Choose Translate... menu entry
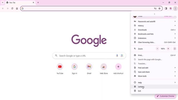The image size is (178, 100). [154, 64]
